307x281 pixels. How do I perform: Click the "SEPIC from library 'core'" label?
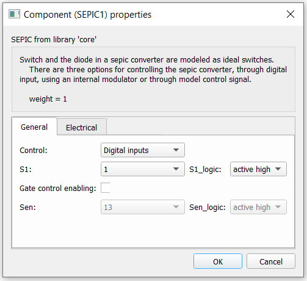point(54,39)
